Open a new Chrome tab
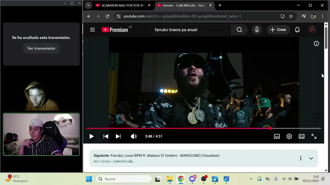 (220, 5)
